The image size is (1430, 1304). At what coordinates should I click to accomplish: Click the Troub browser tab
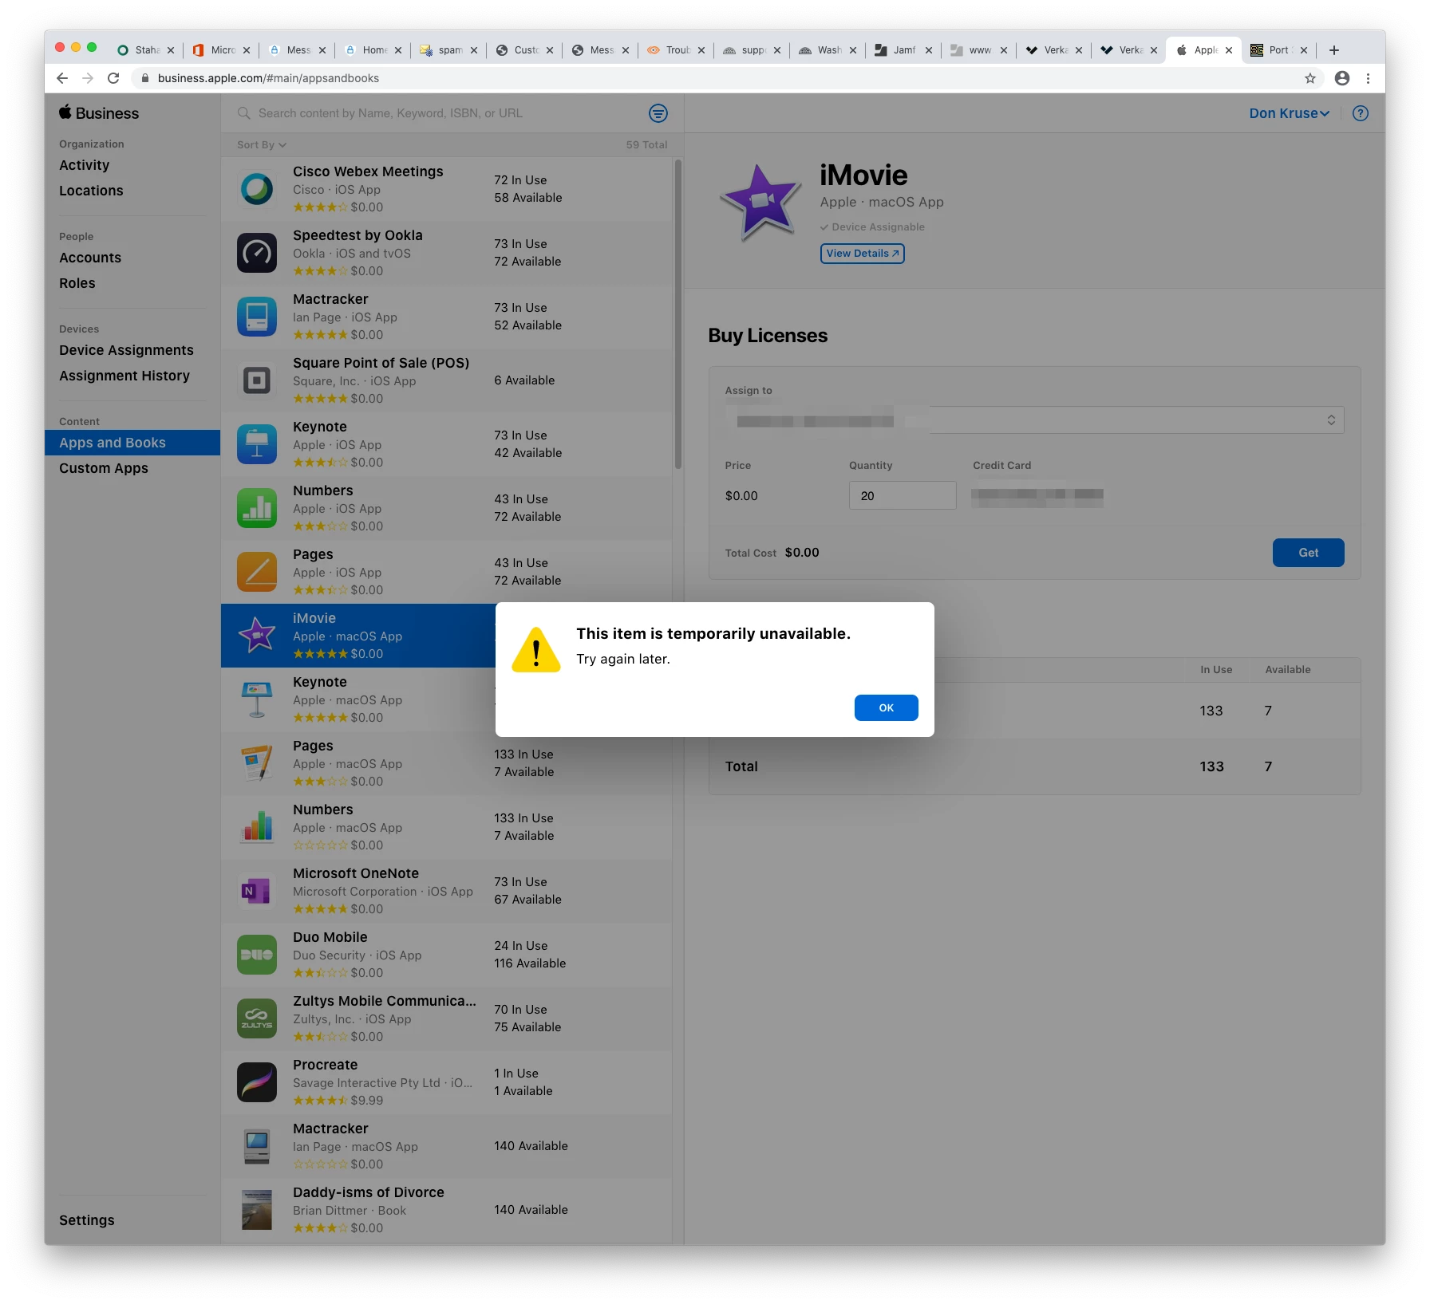[677, 50]
